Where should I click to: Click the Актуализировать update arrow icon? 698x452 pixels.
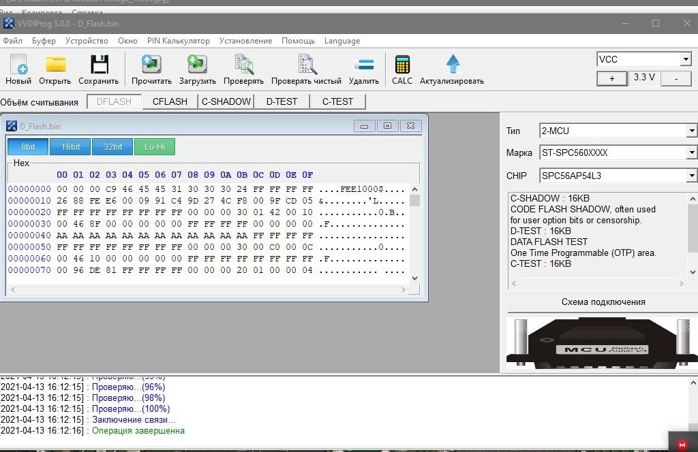pyautogui.click(x=453, y=65)
